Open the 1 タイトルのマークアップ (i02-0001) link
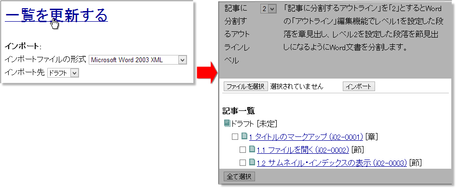This screenshot has height=188, width=458. point(306,136)
